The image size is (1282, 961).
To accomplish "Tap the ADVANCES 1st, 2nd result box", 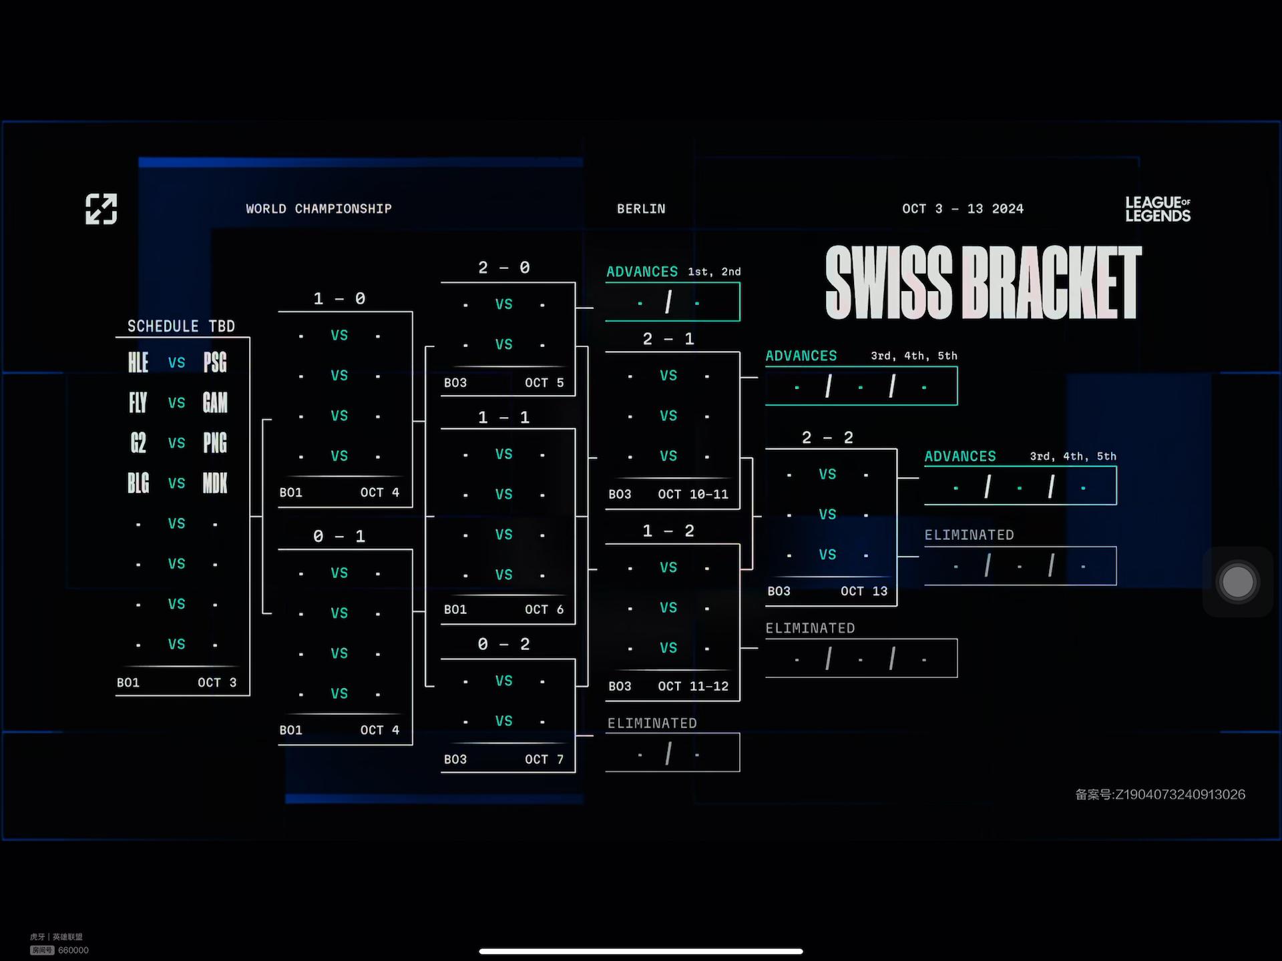I will coord(672,302).
